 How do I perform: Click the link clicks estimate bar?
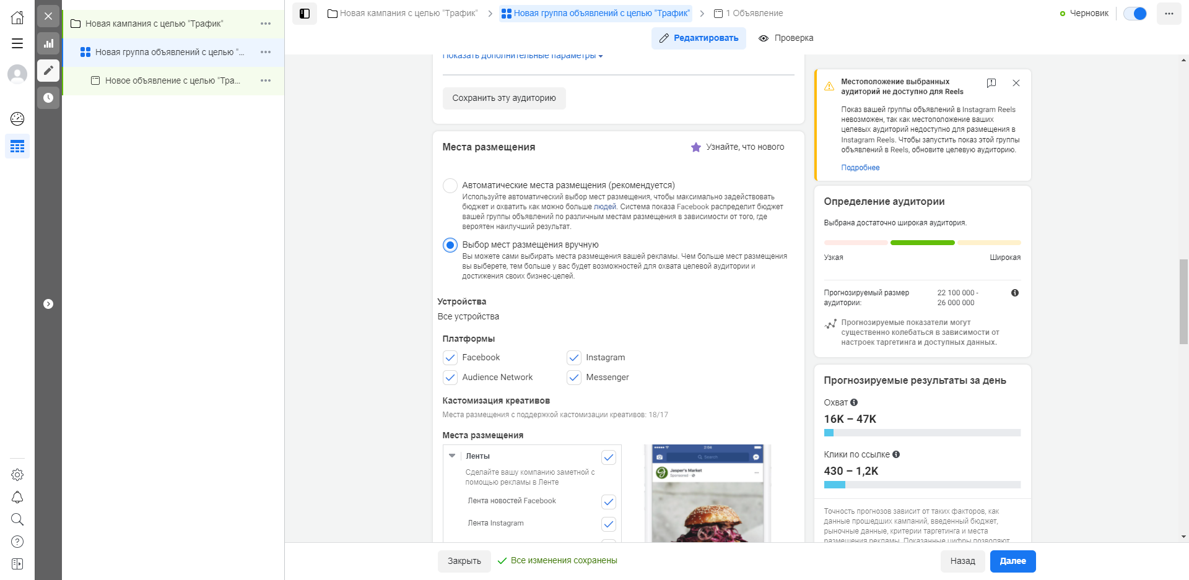(x=922, y=485)
